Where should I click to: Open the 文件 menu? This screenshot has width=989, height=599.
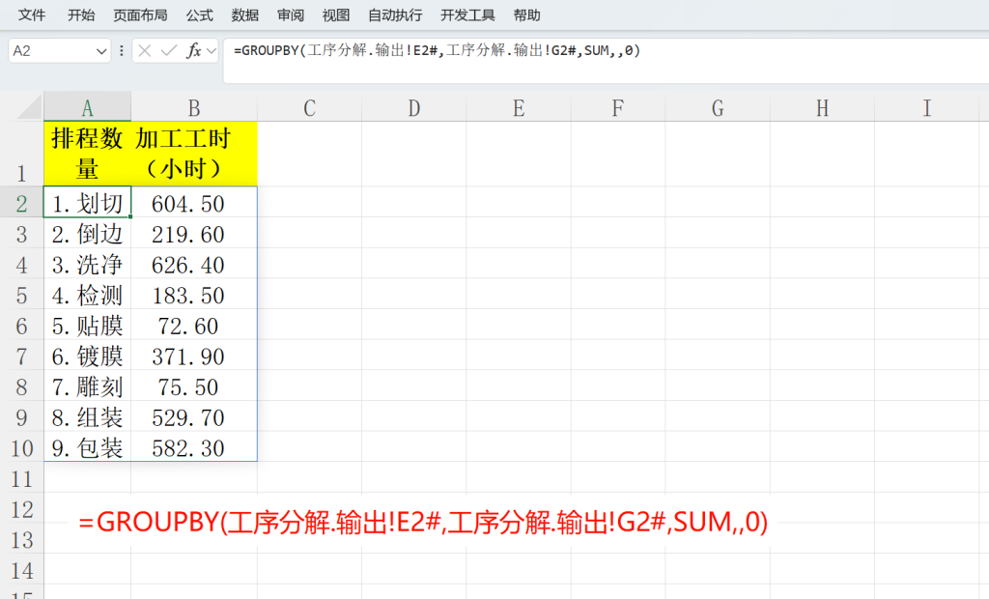32,15
